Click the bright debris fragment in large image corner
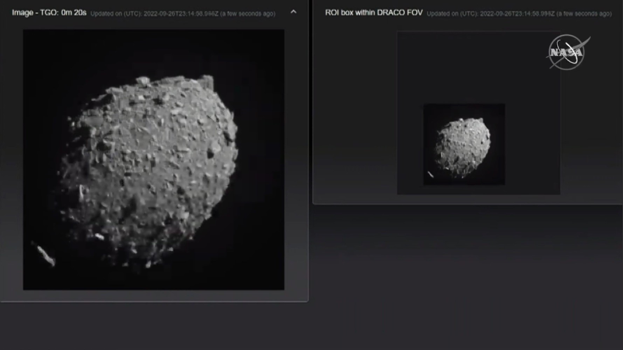 coord(46,255)
